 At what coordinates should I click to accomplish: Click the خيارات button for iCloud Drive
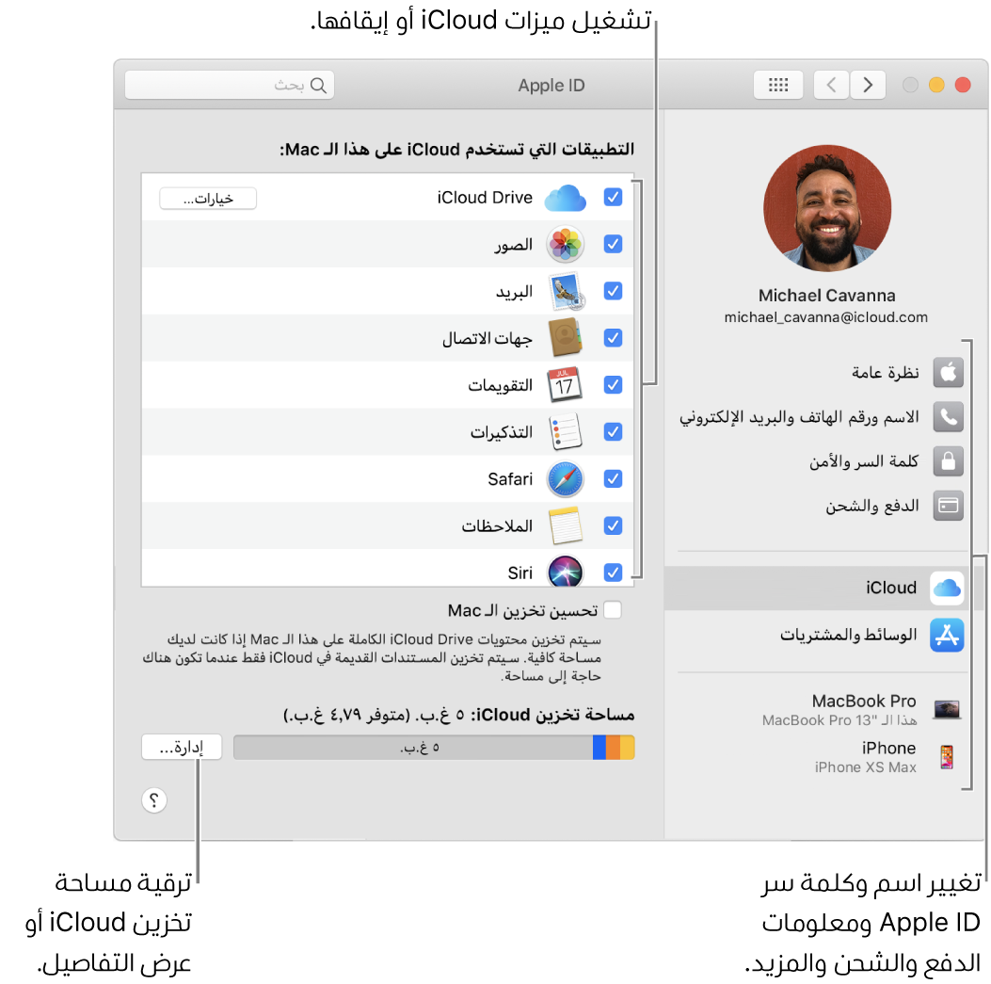(207, 198)
